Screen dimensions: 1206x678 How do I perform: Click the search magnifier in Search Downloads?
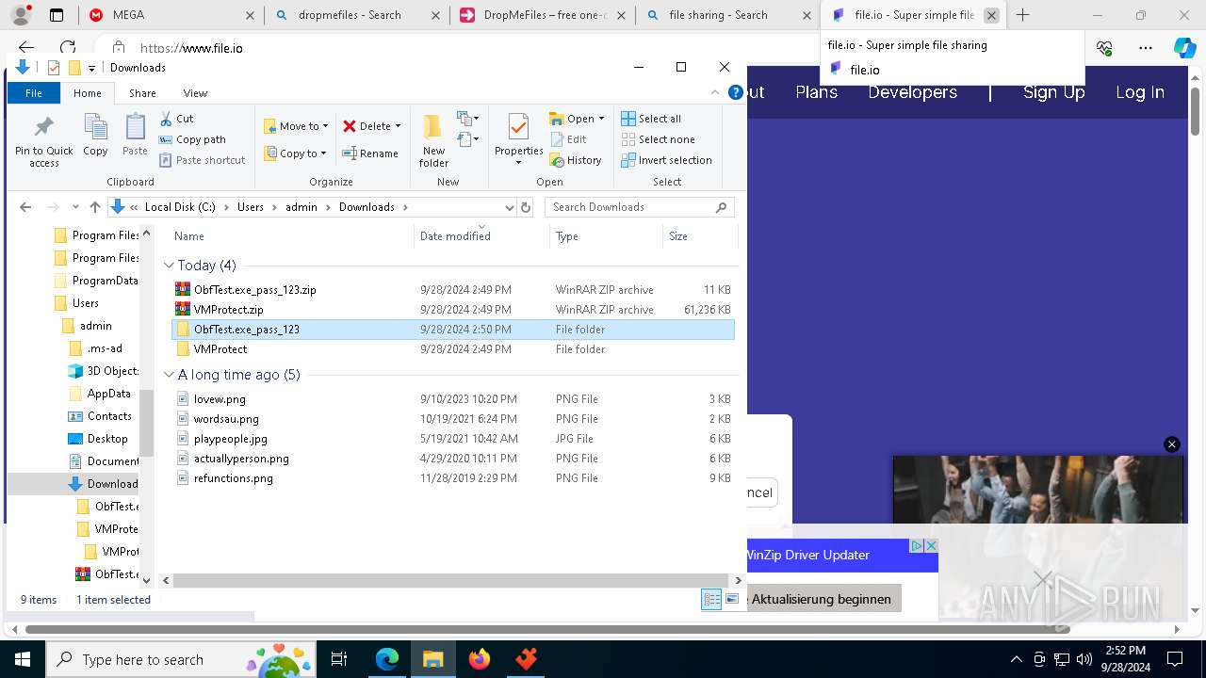click(722, 207)
